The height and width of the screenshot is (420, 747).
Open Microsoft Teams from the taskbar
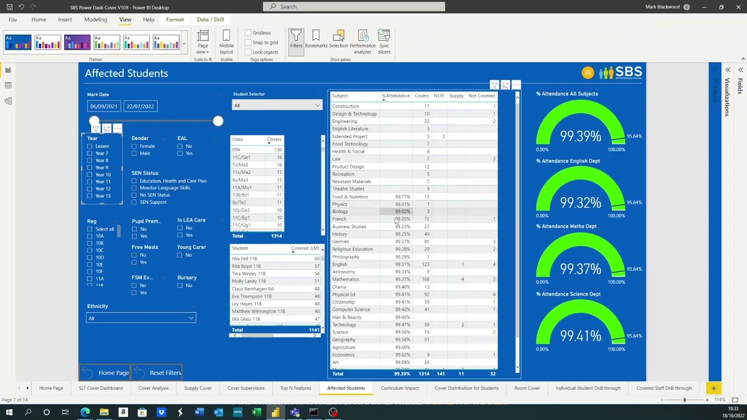pos(294,412)
